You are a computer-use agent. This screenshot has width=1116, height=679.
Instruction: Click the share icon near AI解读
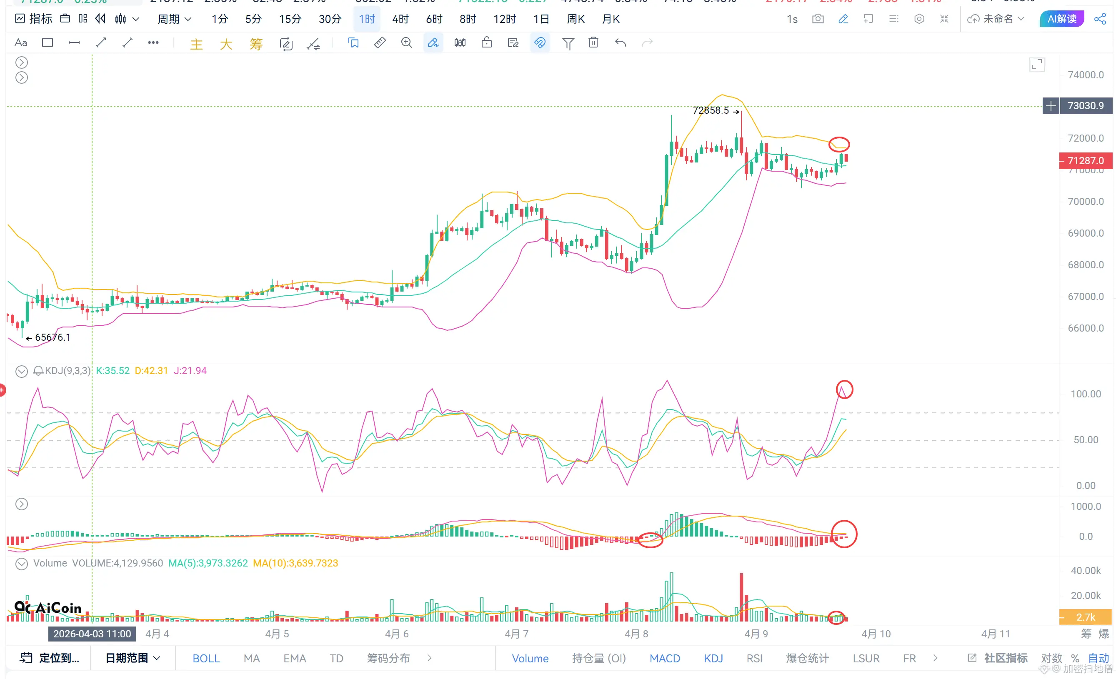[x=1100, y=19]
